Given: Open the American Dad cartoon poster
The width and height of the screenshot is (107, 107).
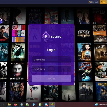Looking at the screenshot, I should pos(51,16).
